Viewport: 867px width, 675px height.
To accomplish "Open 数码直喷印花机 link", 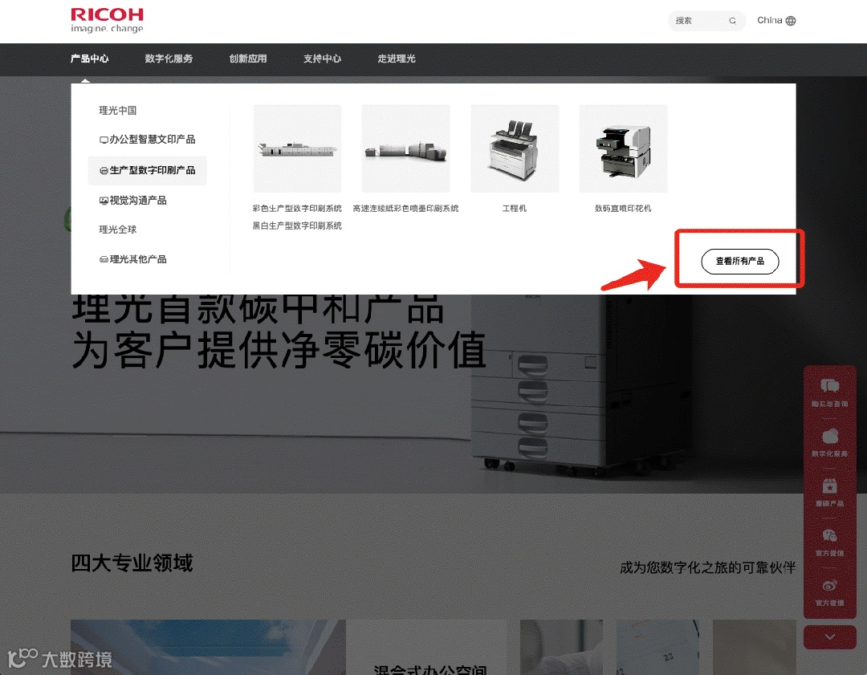I will coord(623,209).
